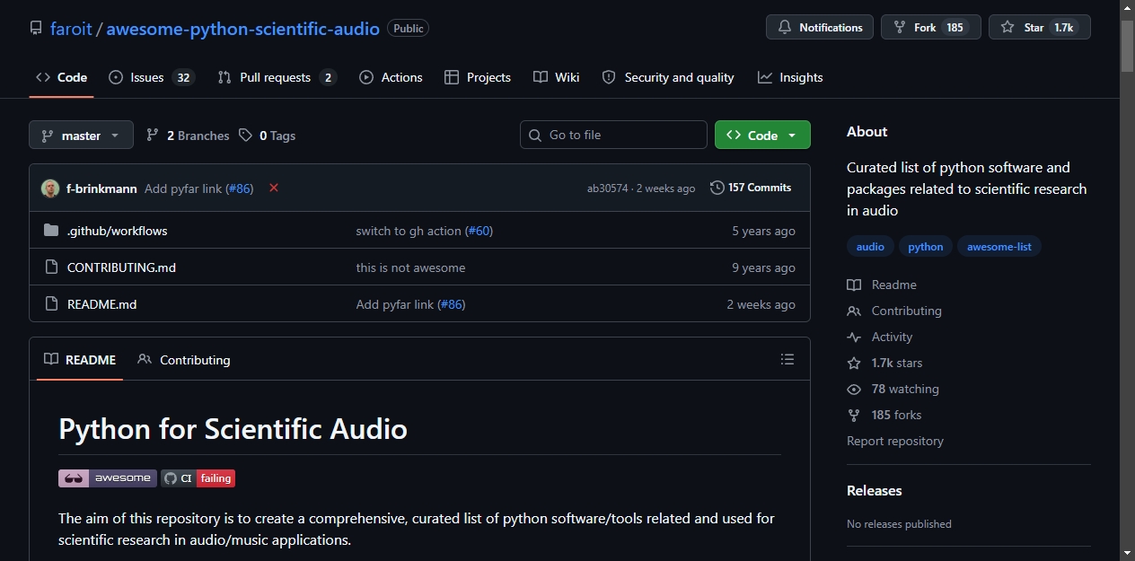The image size is (1135, 561).
Task: Open the README outline list icon
Action: [787, 359]
